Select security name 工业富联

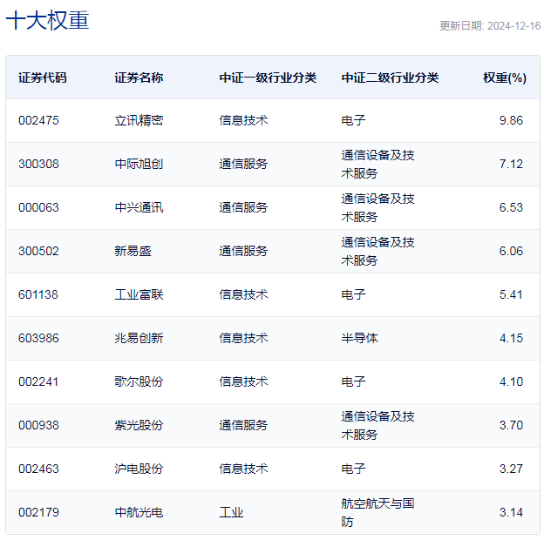pos(139,295)
